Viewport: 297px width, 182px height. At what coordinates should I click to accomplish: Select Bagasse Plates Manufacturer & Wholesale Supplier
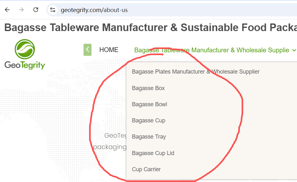coord(196,72)
